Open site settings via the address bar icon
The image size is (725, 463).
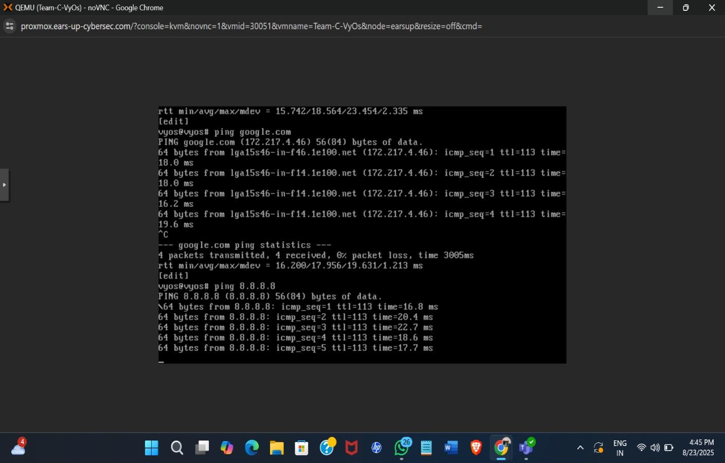pyautogui.click(x=9, y=26)
